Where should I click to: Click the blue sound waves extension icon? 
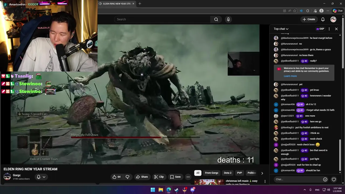pyautogui.click(x=301, y=11)
